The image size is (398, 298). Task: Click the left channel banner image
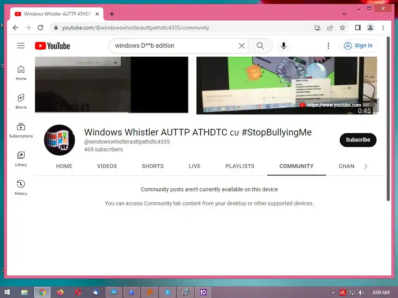112,85
